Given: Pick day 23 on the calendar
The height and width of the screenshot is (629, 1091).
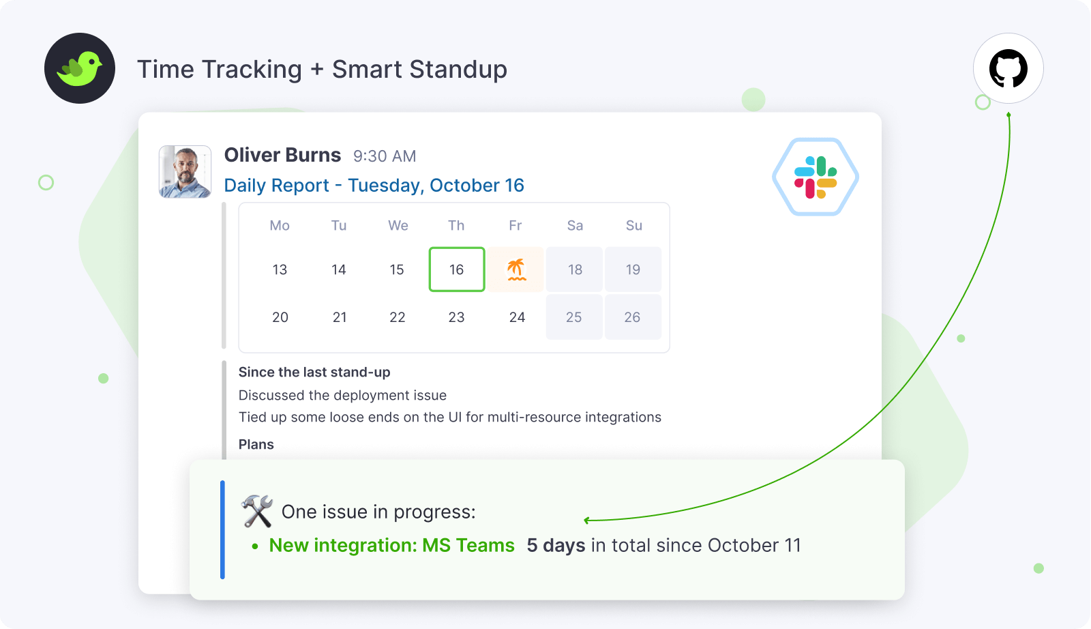Looking at the screenshot, I should point(457,317).
